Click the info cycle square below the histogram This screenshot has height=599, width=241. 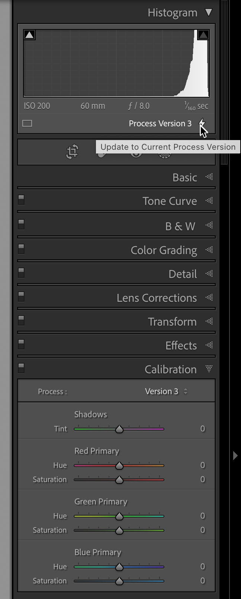point(27,123)
